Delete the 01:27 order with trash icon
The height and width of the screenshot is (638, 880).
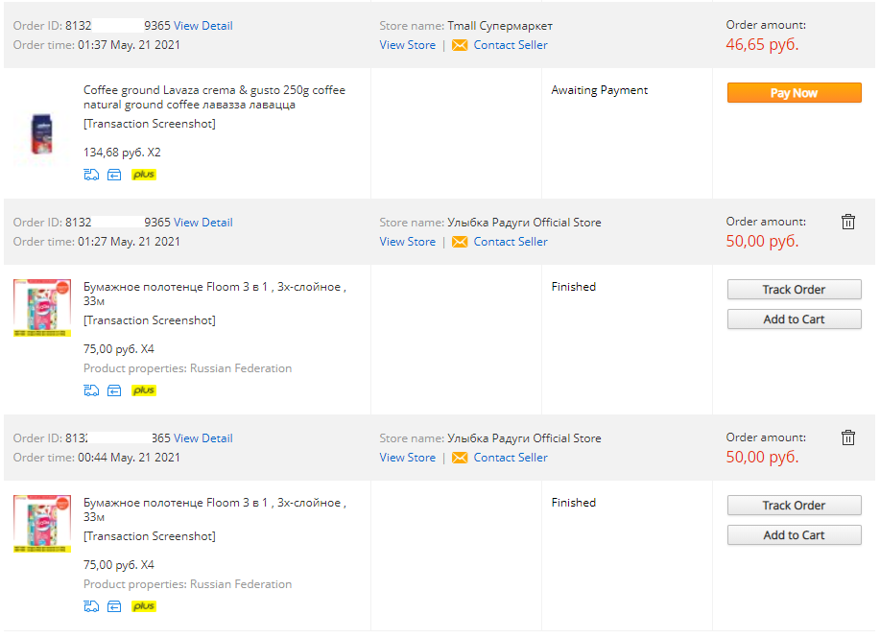[848, 223]
